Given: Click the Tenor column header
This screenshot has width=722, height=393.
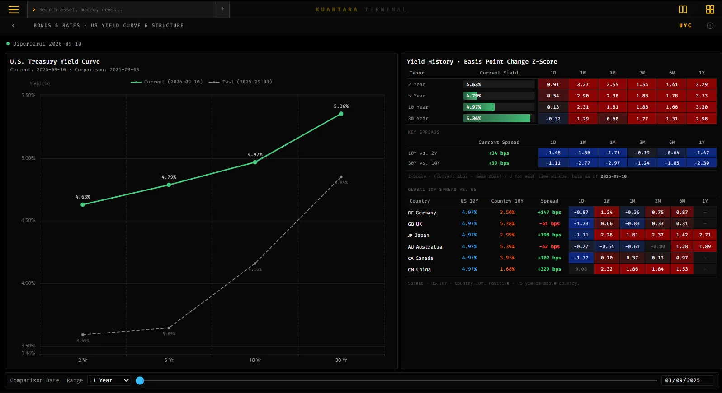Looking at the screenshot, I should coord(417,73).
